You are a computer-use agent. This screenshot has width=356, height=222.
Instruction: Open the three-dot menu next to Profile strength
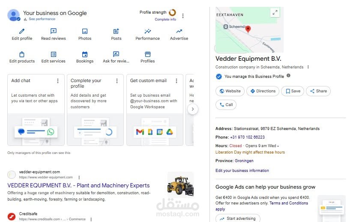(183, 16)
